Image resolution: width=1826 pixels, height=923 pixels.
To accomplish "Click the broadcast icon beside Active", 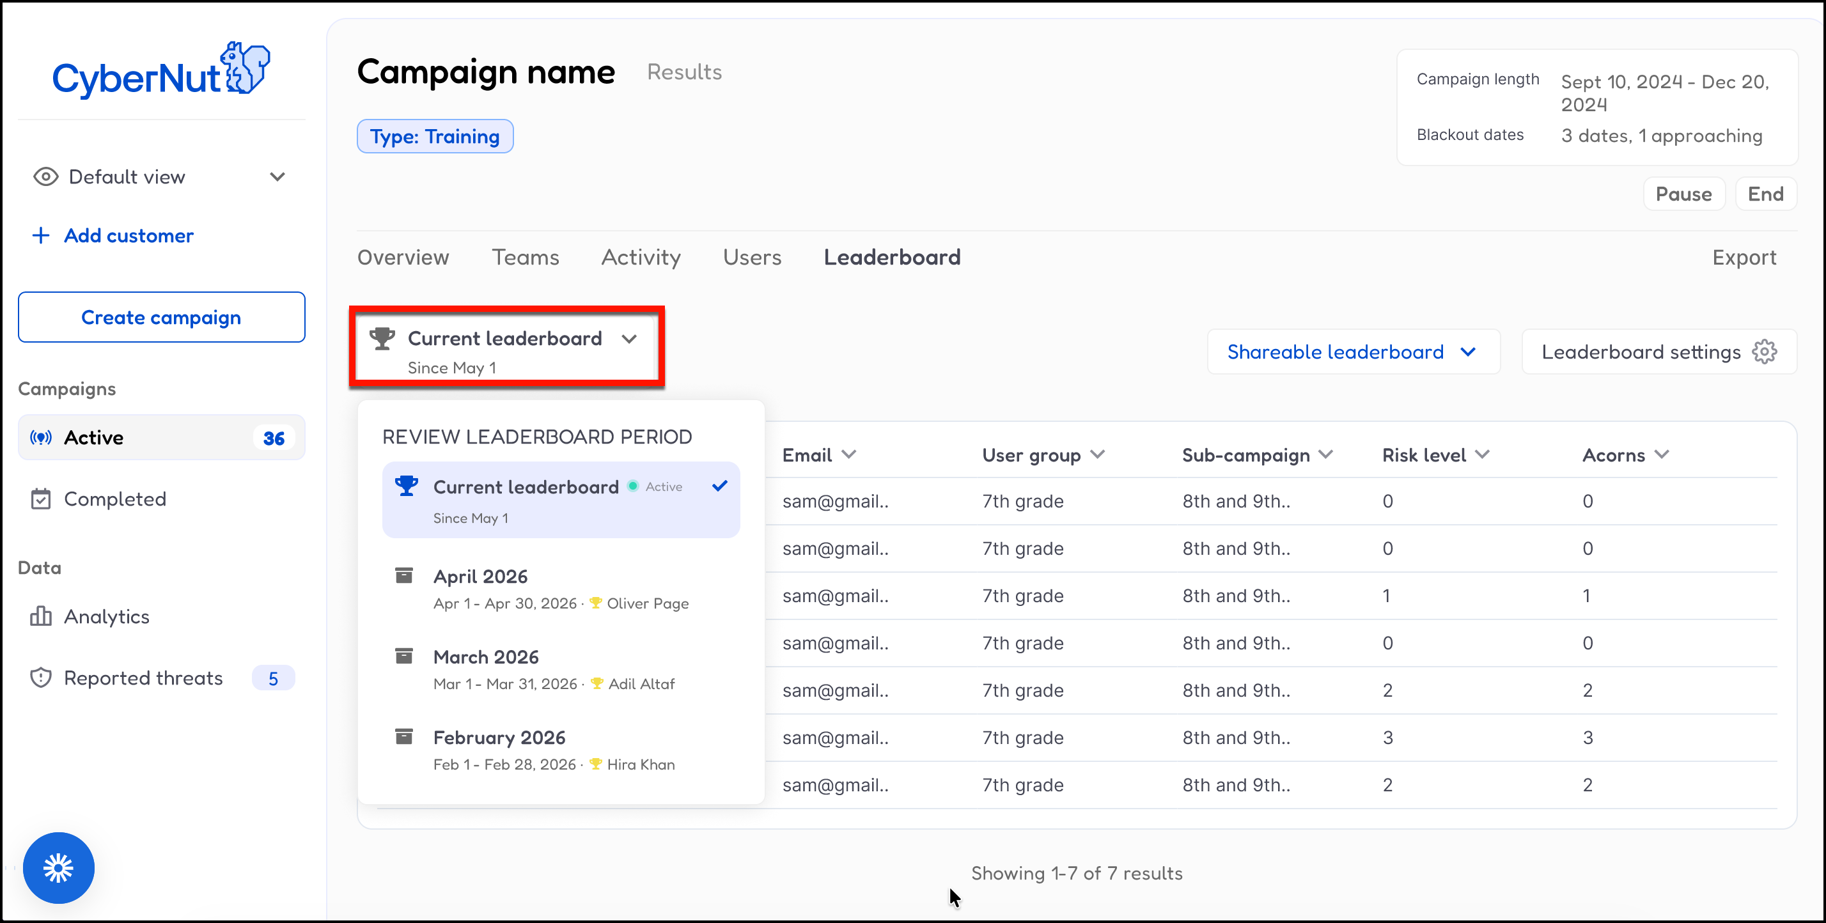I will pos(41,437).
